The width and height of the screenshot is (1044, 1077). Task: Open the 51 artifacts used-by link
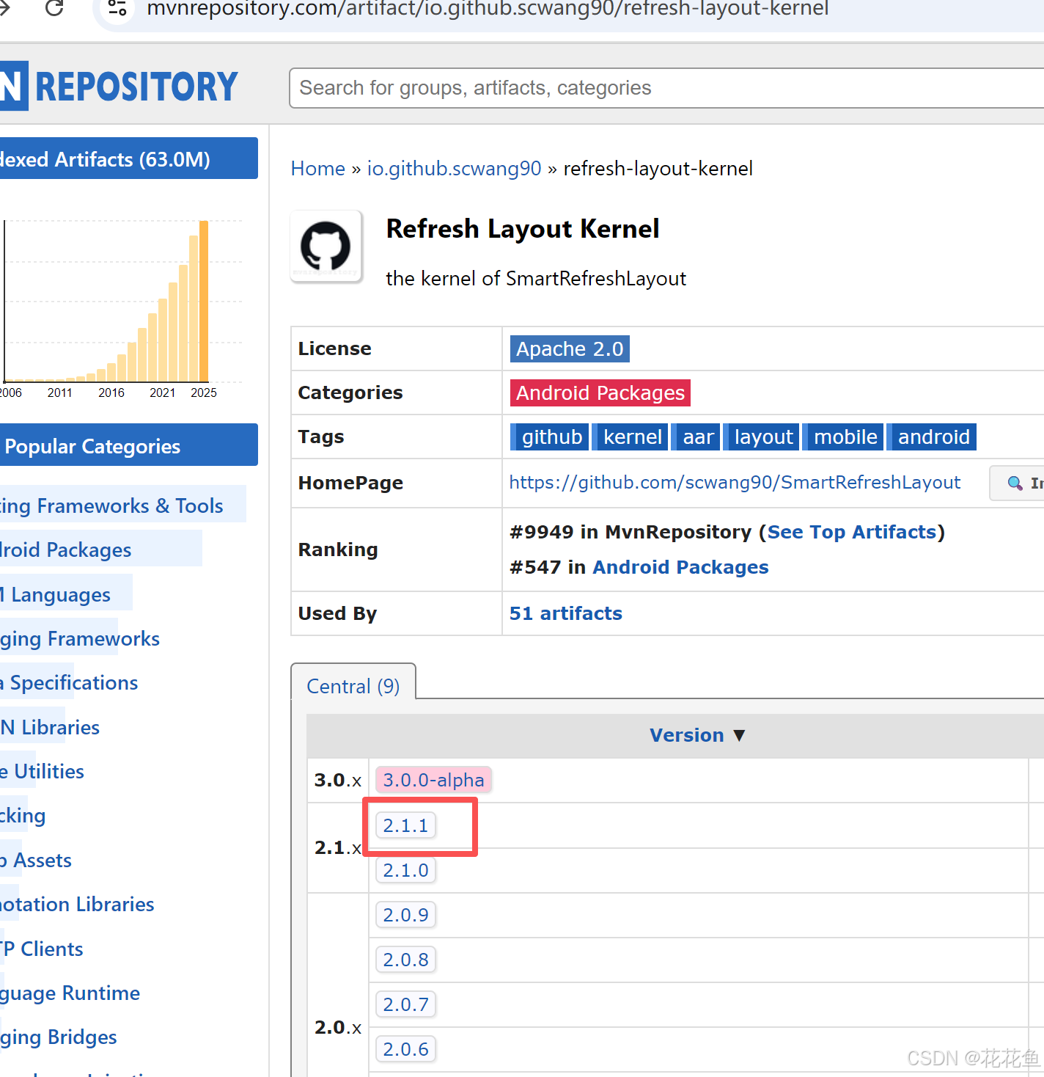click(566, 613)
